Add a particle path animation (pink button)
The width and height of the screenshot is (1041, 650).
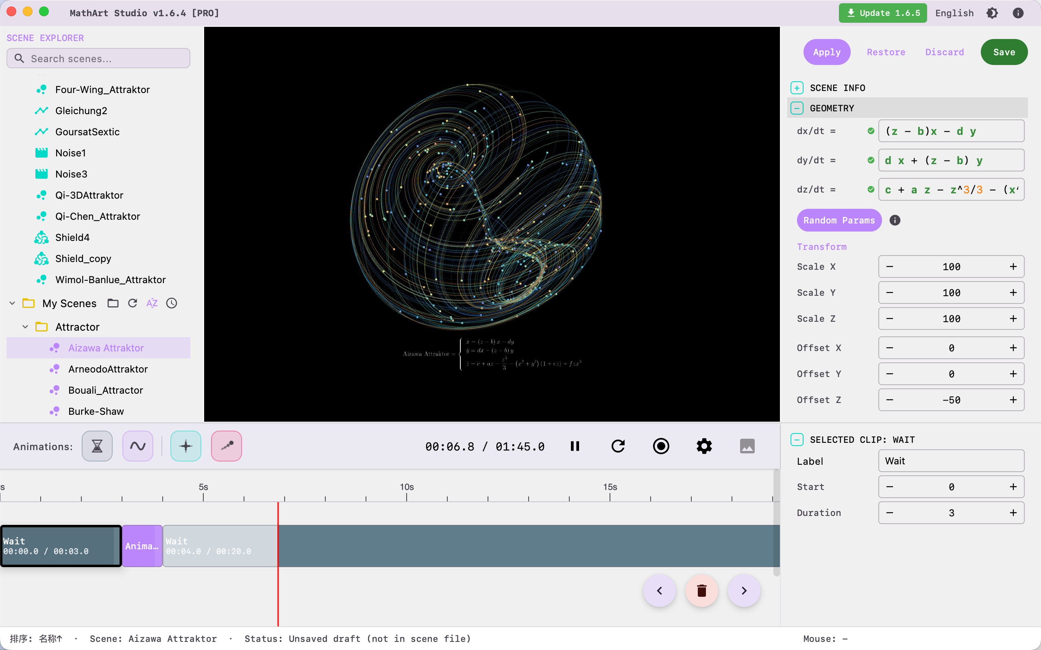click(x=226, y=446)
